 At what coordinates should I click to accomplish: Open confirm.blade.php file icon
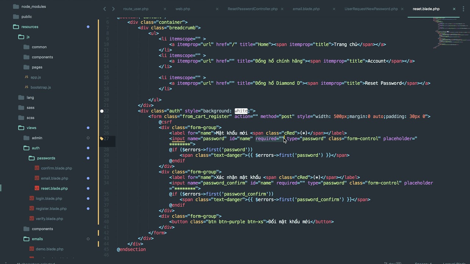pyautogui.click(x=37, y=168)
